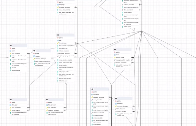196x126 pixels.
Task: Toggle the eye icon on the film_category table
Action: (47, 100)
